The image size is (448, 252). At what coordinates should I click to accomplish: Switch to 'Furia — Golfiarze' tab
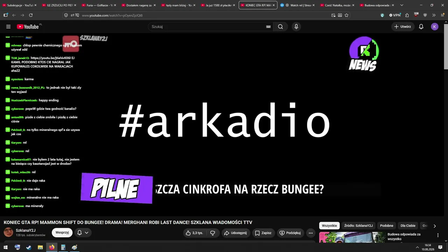[99, 5]
